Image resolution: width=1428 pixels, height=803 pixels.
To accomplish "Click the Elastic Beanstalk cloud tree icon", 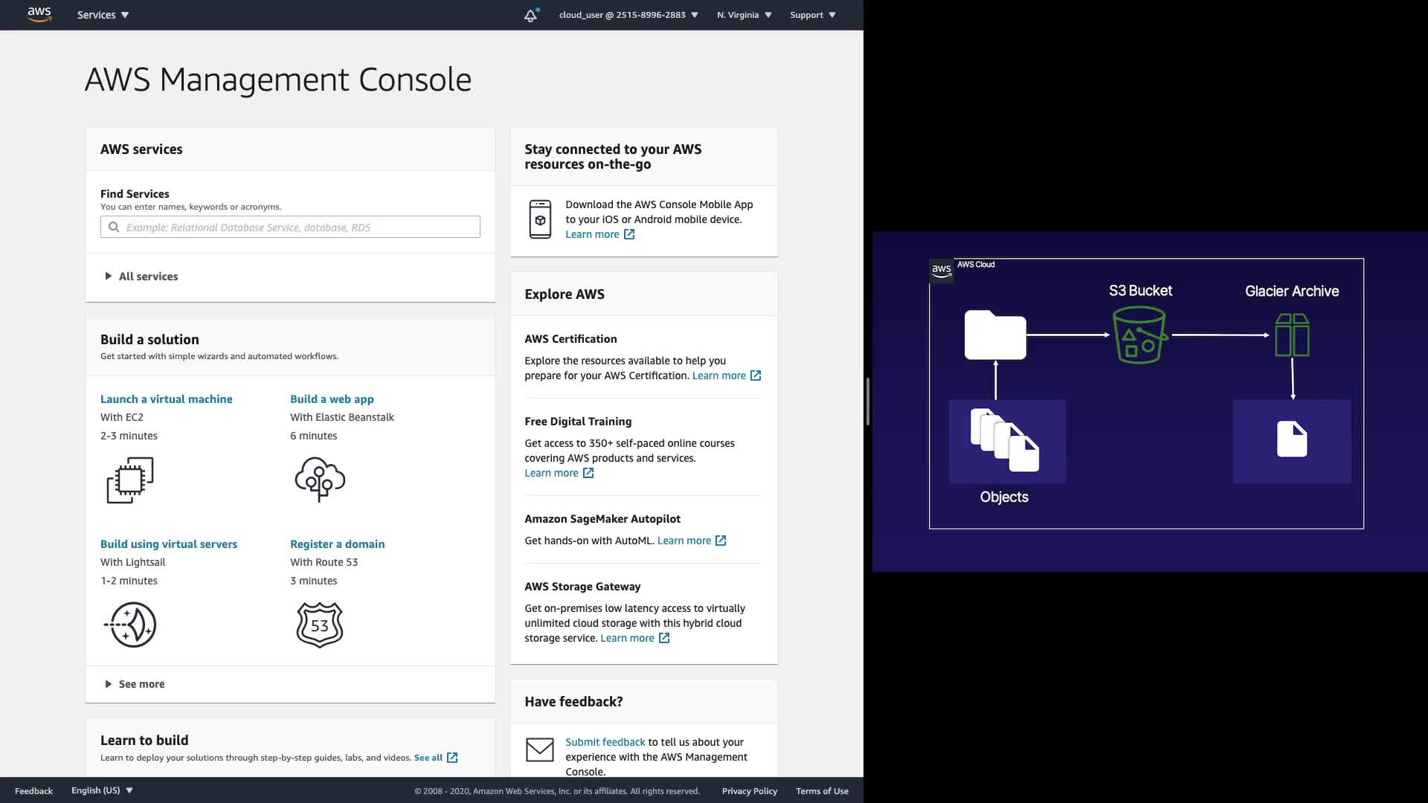I will coord(320,480).
